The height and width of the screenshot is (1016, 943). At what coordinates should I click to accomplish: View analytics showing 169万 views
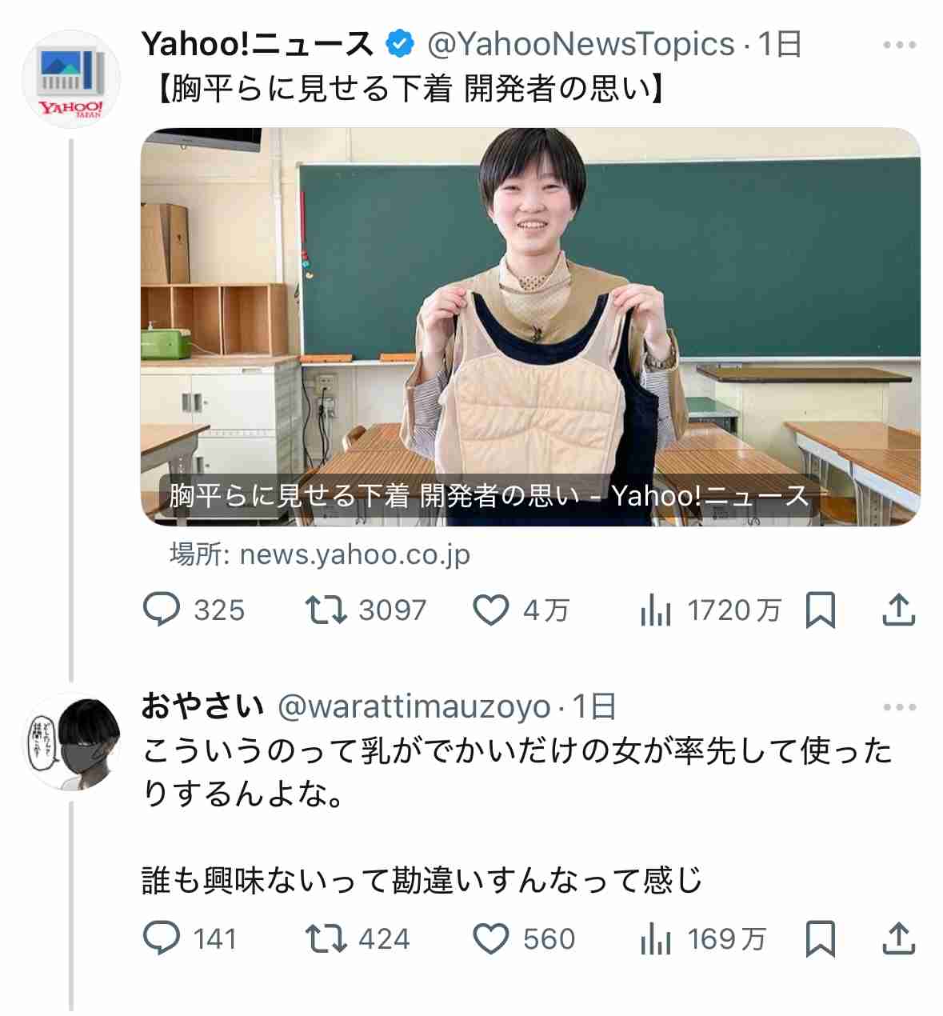pos(703,938)
